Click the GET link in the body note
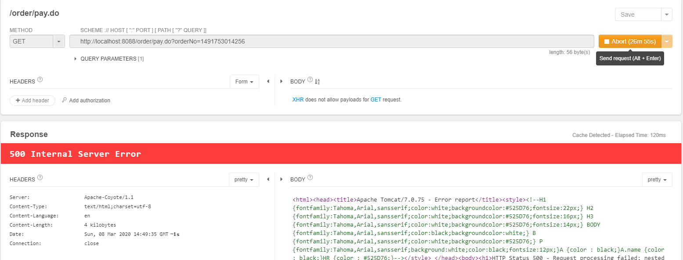The height and width of the screenshot is (260, 683). tap(376, 100)
